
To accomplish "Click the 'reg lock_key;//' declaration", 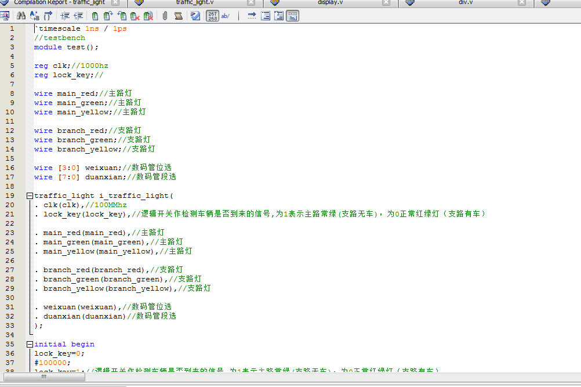I will pyautogui.click(x=69, y=75).
